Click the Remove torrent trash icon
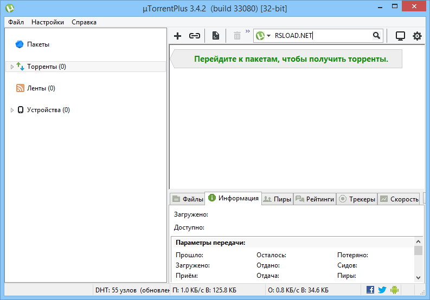This screenshot has width=430, height=300. pyautogui.click(x=237, y=36)
